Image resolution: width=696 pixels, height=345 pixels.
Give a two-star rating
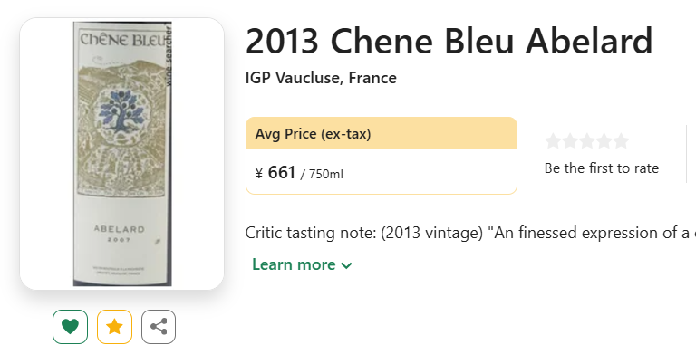click(570, 141)
